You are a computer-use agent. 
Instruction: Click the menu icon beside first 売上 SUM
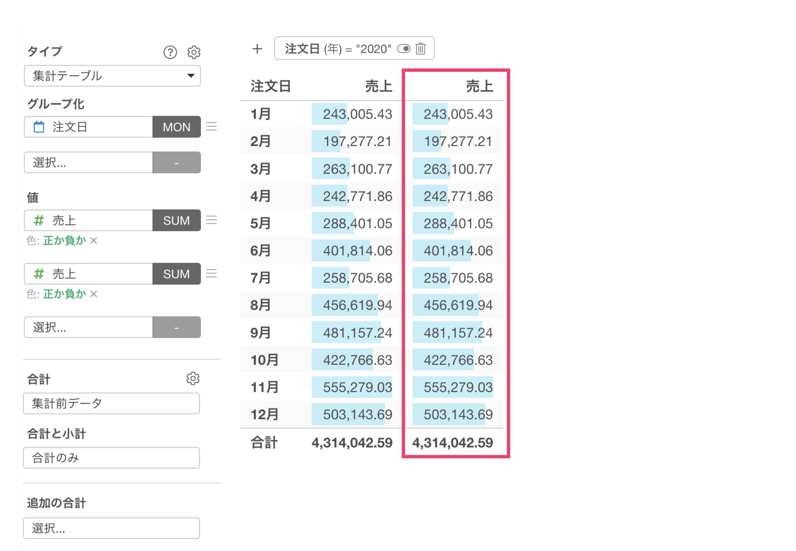pyautogui.click(x=212, y=220)
